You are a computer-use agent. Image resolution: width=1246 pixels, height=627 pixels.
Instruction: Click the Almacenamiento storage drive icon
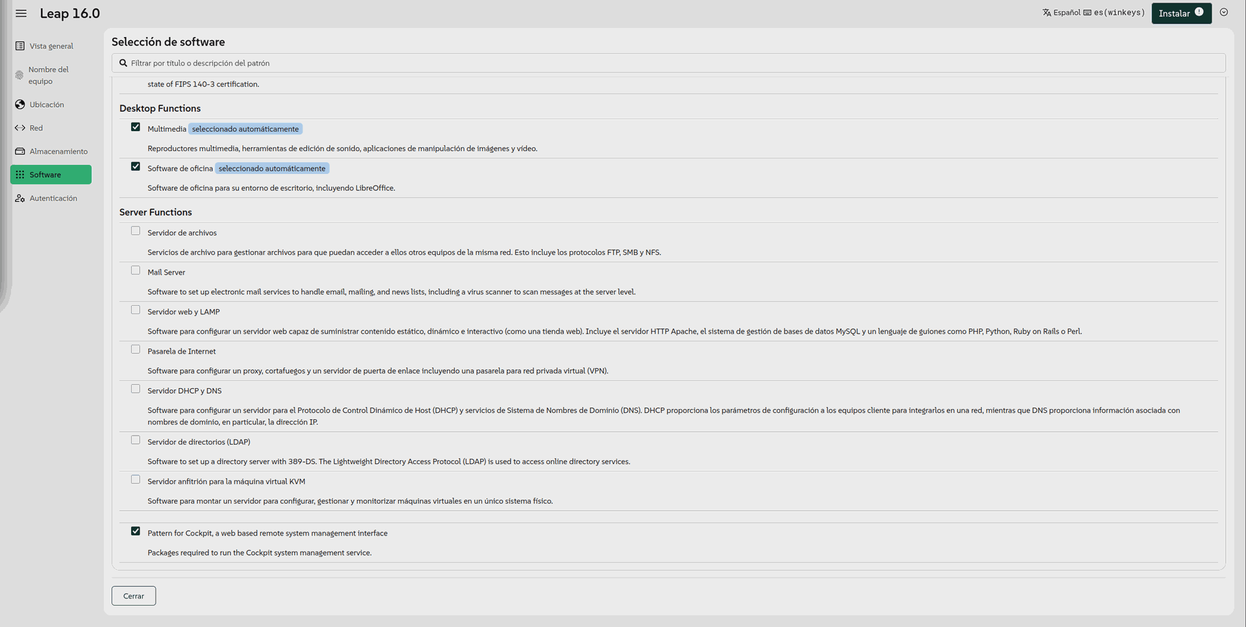20,151
